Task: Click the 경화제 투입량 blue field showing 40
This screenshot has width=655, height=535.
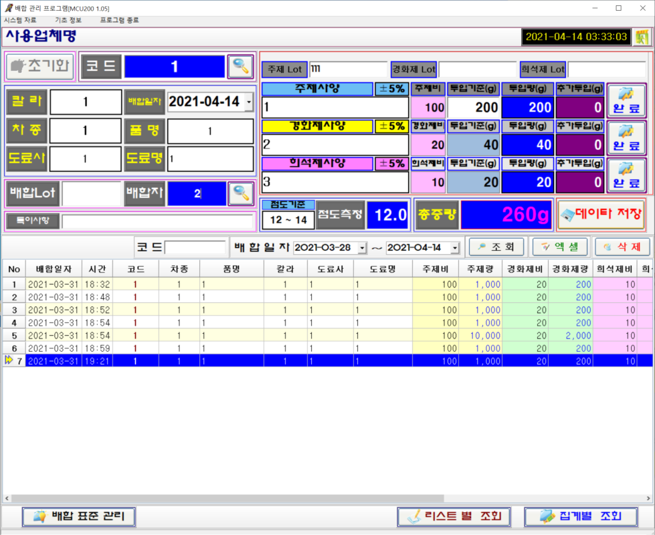Action: click(x=528, y=144)
